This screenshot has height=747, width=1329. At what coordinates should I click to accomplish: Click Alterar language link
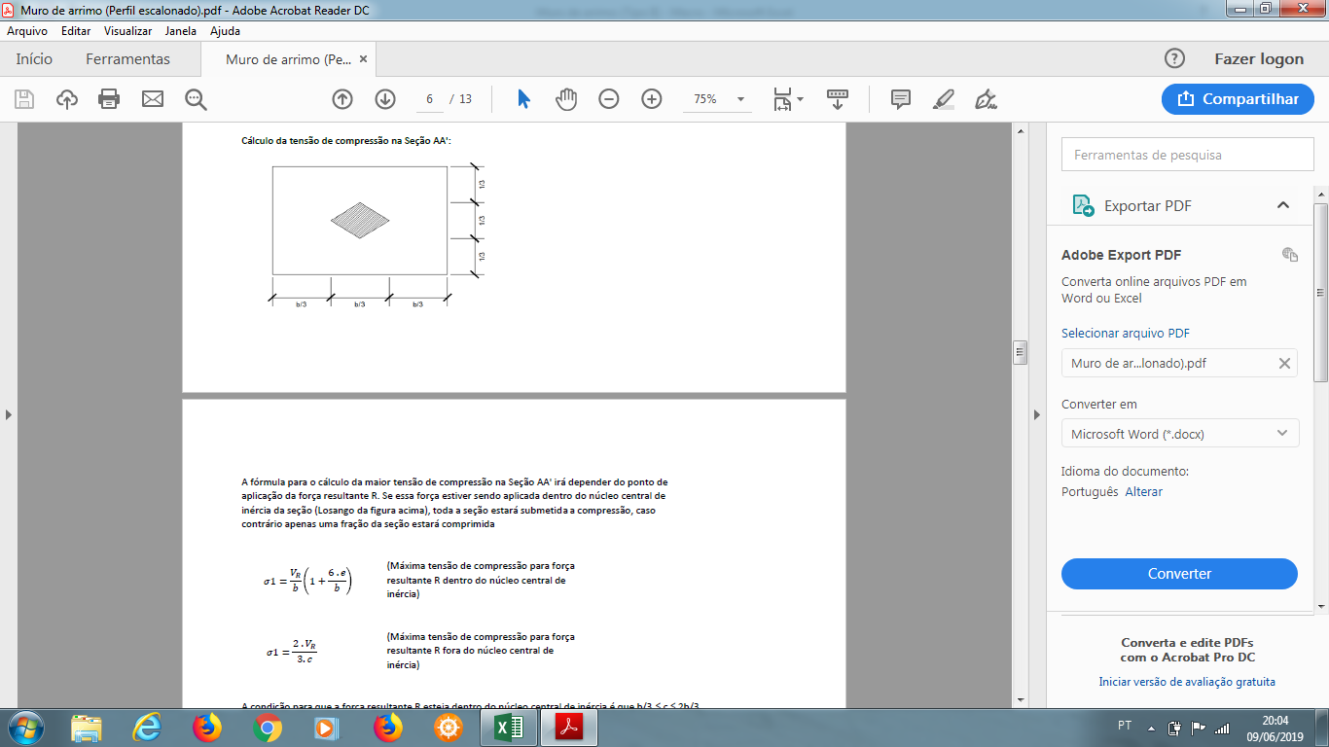(x=1144, y=492)
